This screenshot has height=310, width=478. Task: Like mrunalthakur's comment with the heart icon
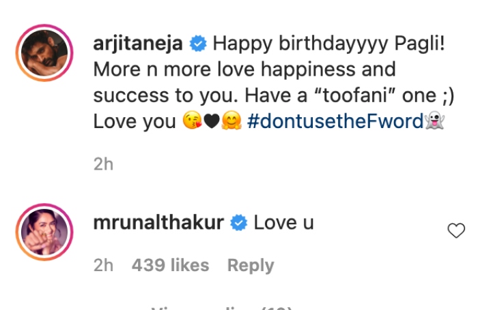pos(455,232)
